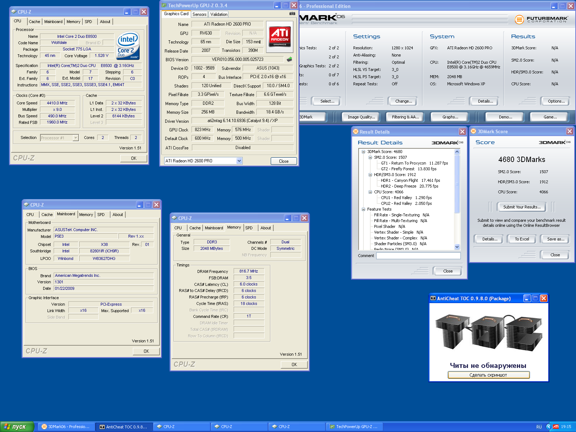The height and width of the screenshot is (432, 576).
Task: Switch to AntiCheat TOC taskbar button
Action: (124, 427)
